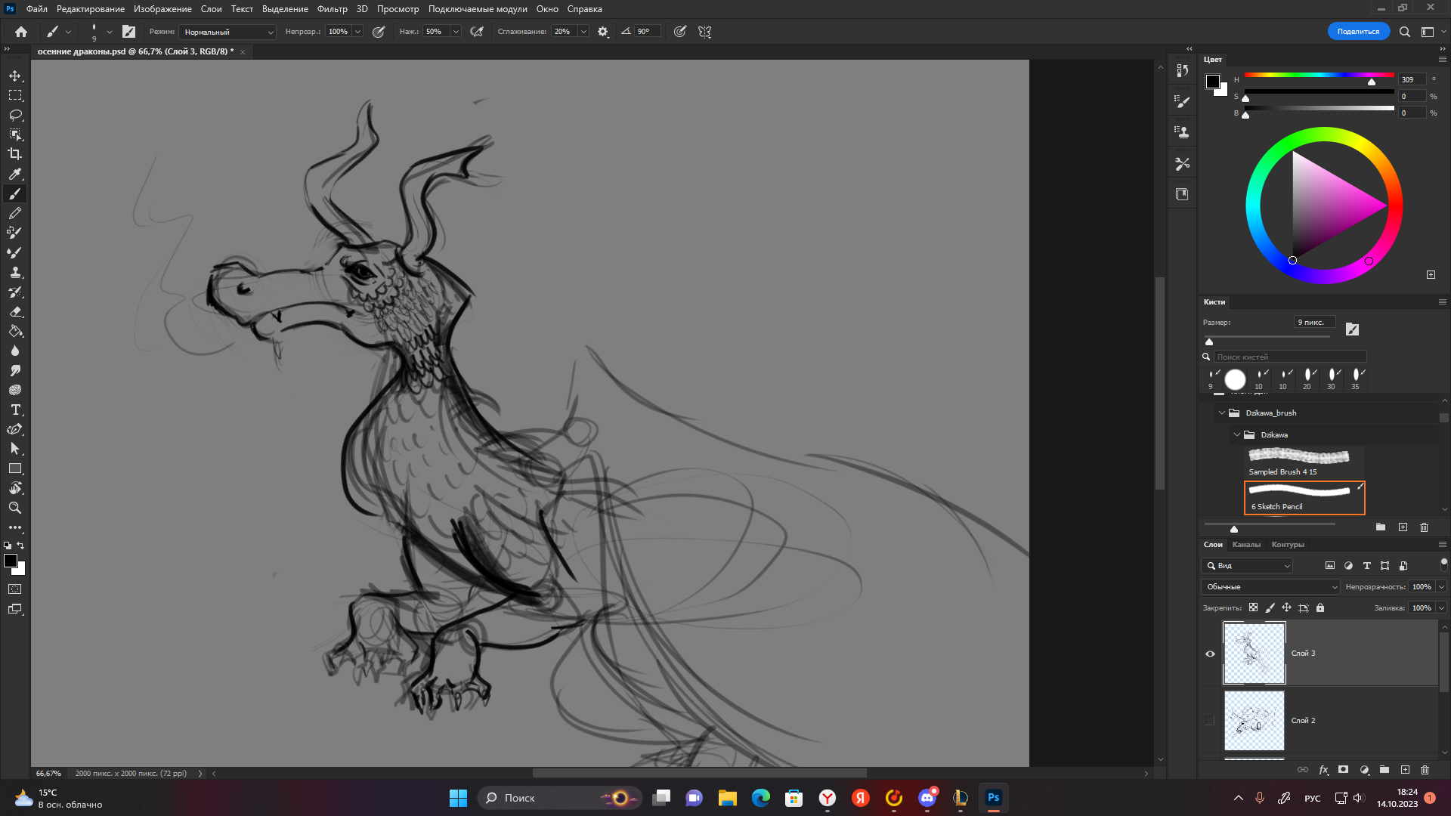This screenshot has width=1451, height=816.
Task: Click the hue slider bar
Action: (1319, 75)
